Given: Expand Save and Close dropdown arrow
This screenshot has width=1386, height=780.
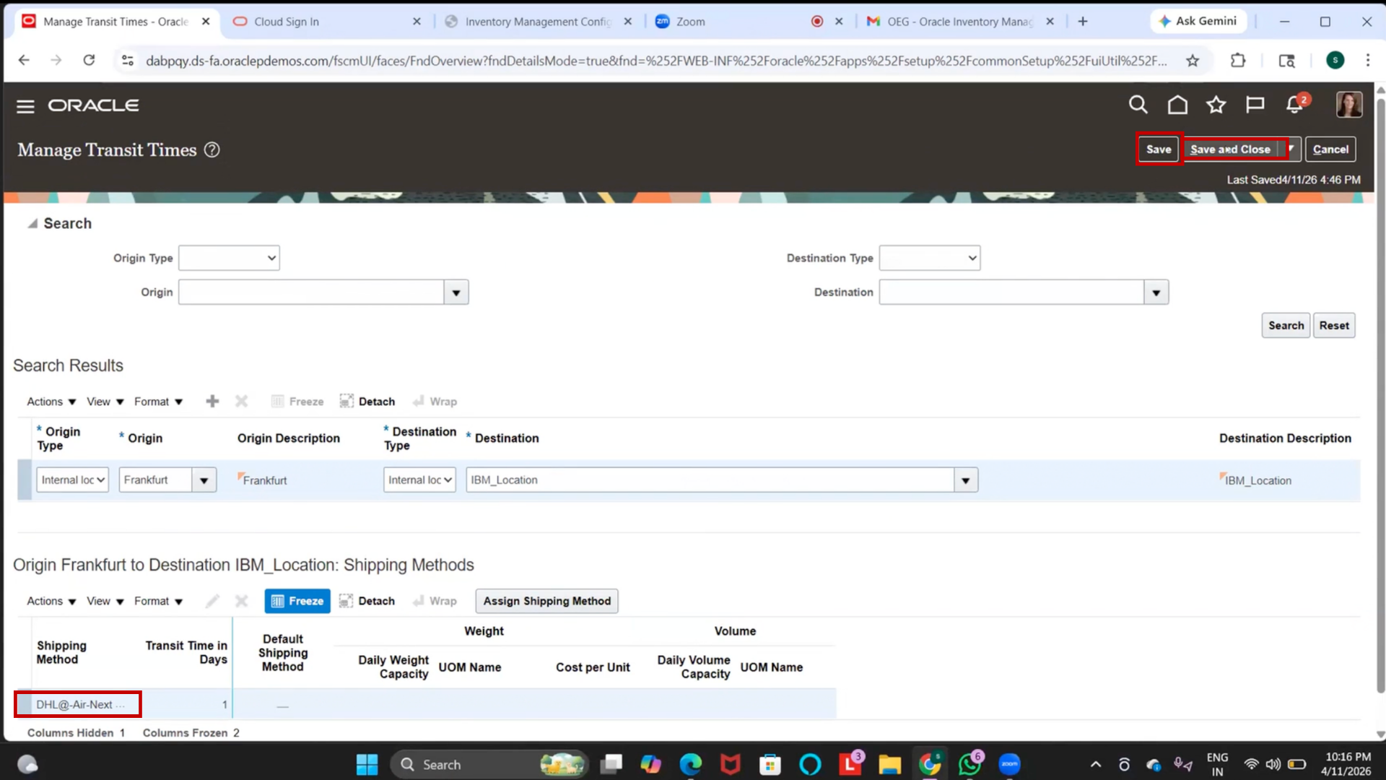Looking at the screenshot, I should pyautogui.click(x=1291, y=149).
